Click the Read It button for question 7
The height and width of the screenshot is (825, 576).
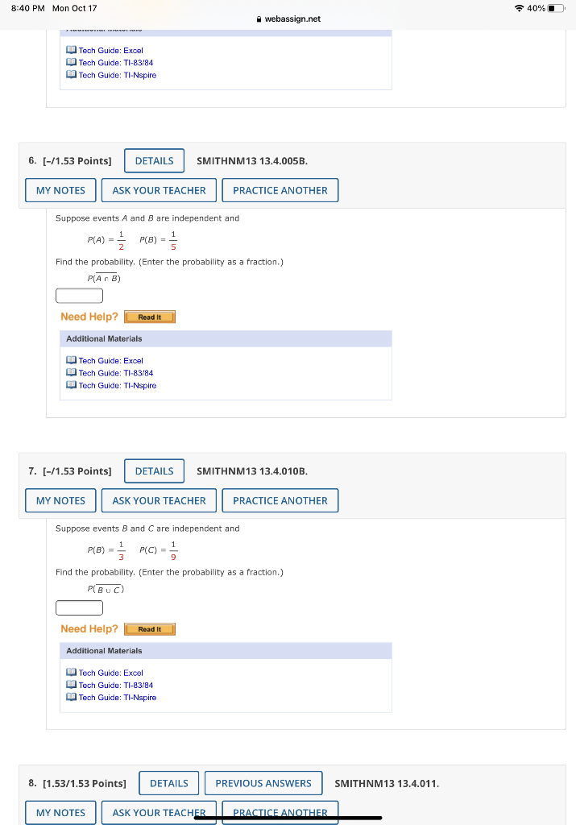[x=150, y=629]
